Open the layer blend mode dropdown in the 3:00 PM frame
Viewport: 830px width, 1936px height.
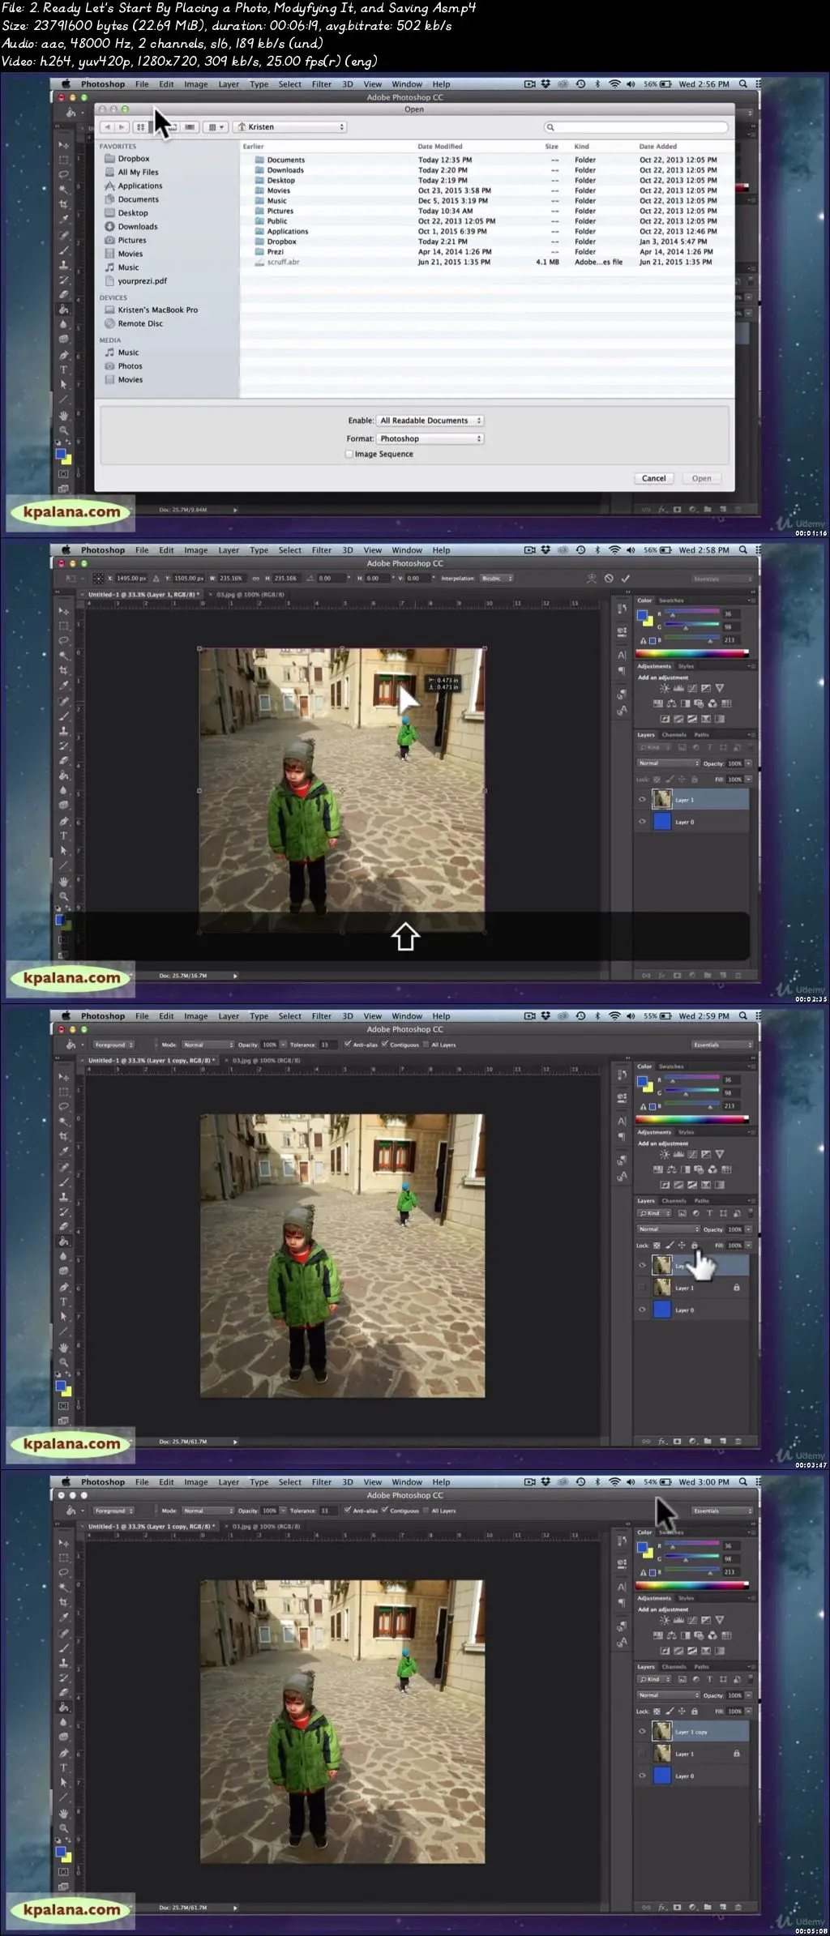pyautogui.click(x=668, y=1695)
